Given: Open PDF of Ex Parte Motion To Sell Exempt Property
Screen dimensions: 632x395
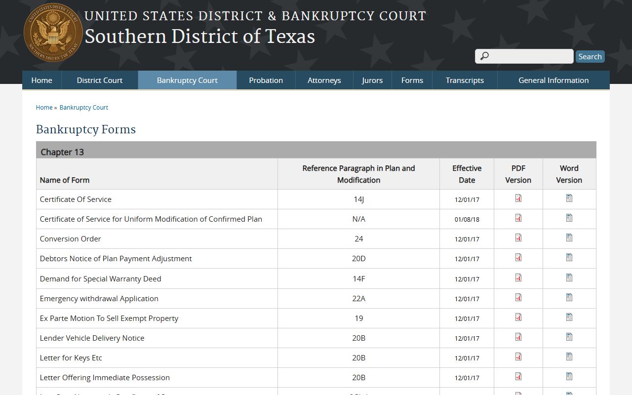Looking at the screenshot, I should (518, 317).
